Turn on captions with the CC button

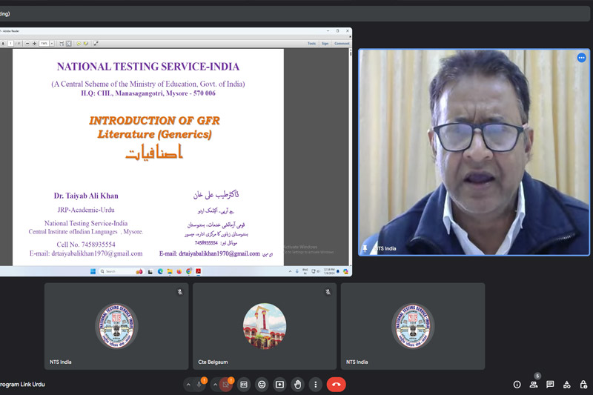click(244, 385)
